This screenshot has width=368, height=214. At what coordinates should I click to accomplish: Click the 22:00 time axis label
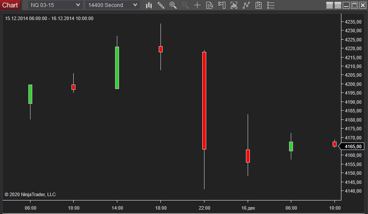tap(204, 208)
